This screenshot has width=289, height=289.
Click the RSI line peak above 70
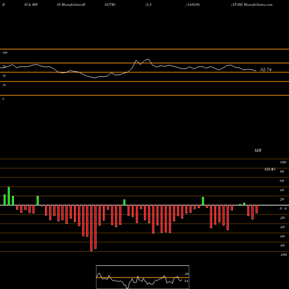coord(148,59)
